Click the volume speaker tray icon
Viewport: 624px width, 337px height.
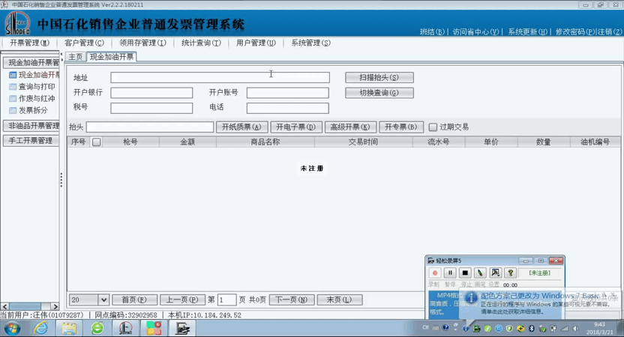(575, 328)
